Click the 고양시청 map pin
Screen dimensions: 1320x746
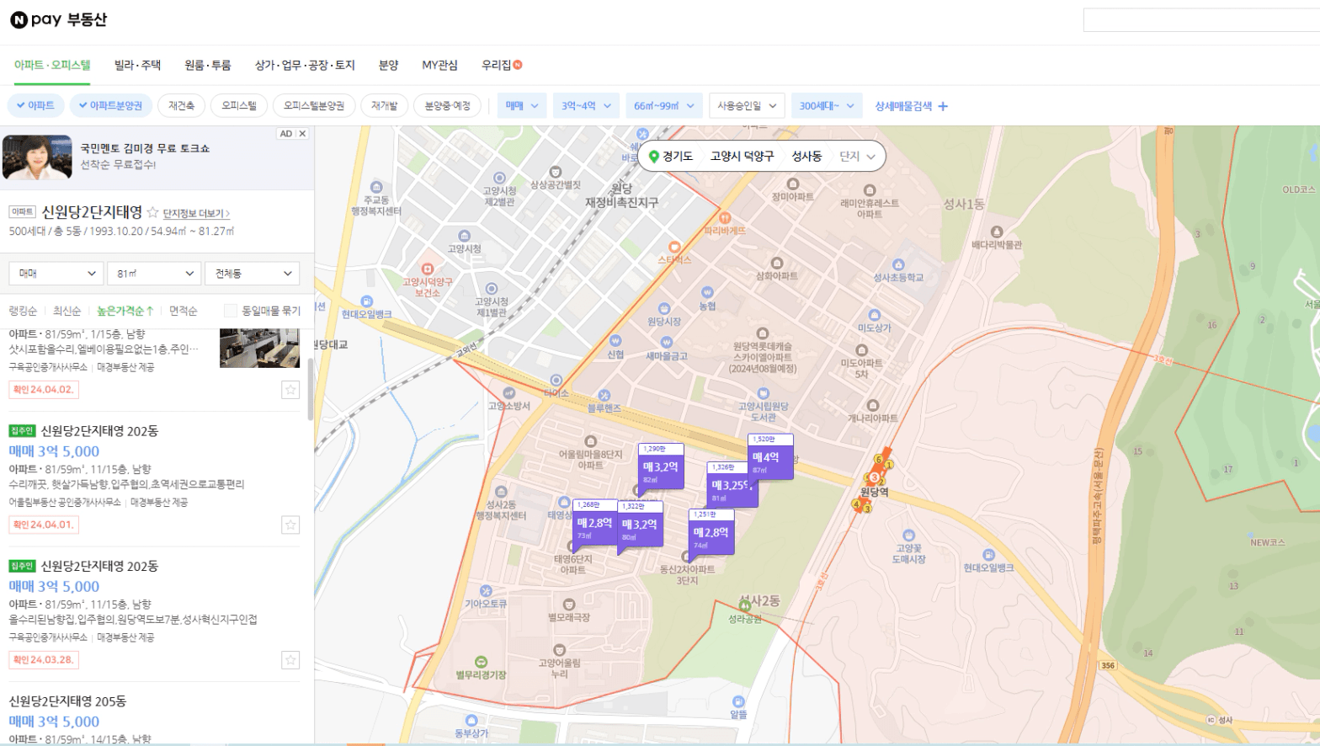coord(465,236)
